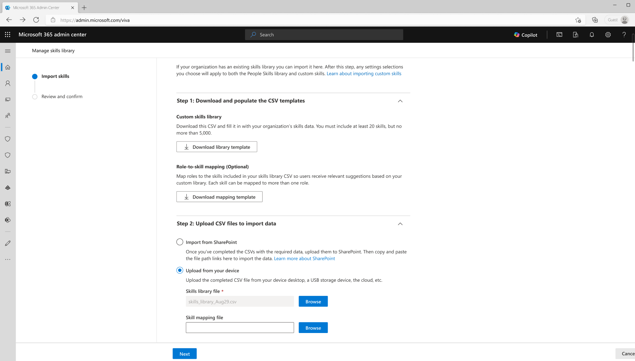Collapse Step 1 Download CSV templates section
Screen dimensions: 635x361
point(400,101)
